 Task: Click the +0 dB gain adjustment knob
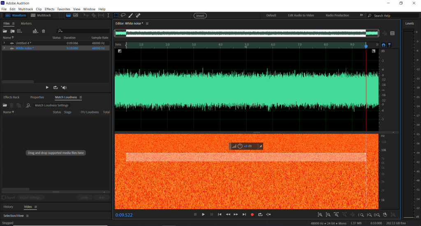(240, 146)
